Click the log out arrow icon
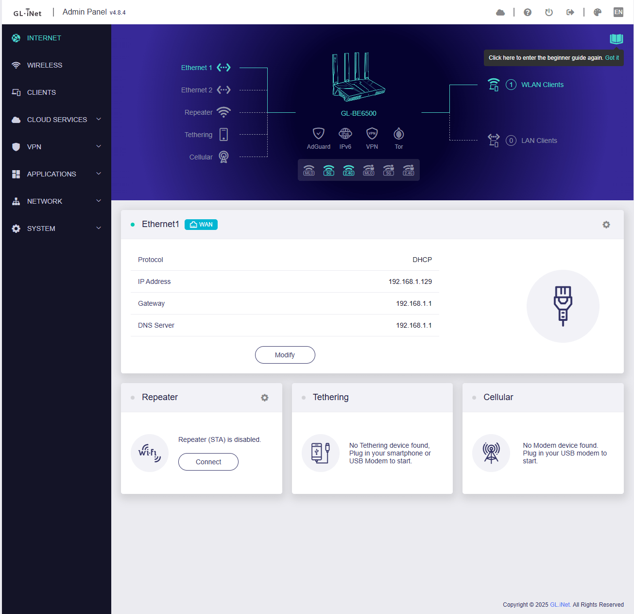Viewport: 634px width, 614px height. pos(570,12)
